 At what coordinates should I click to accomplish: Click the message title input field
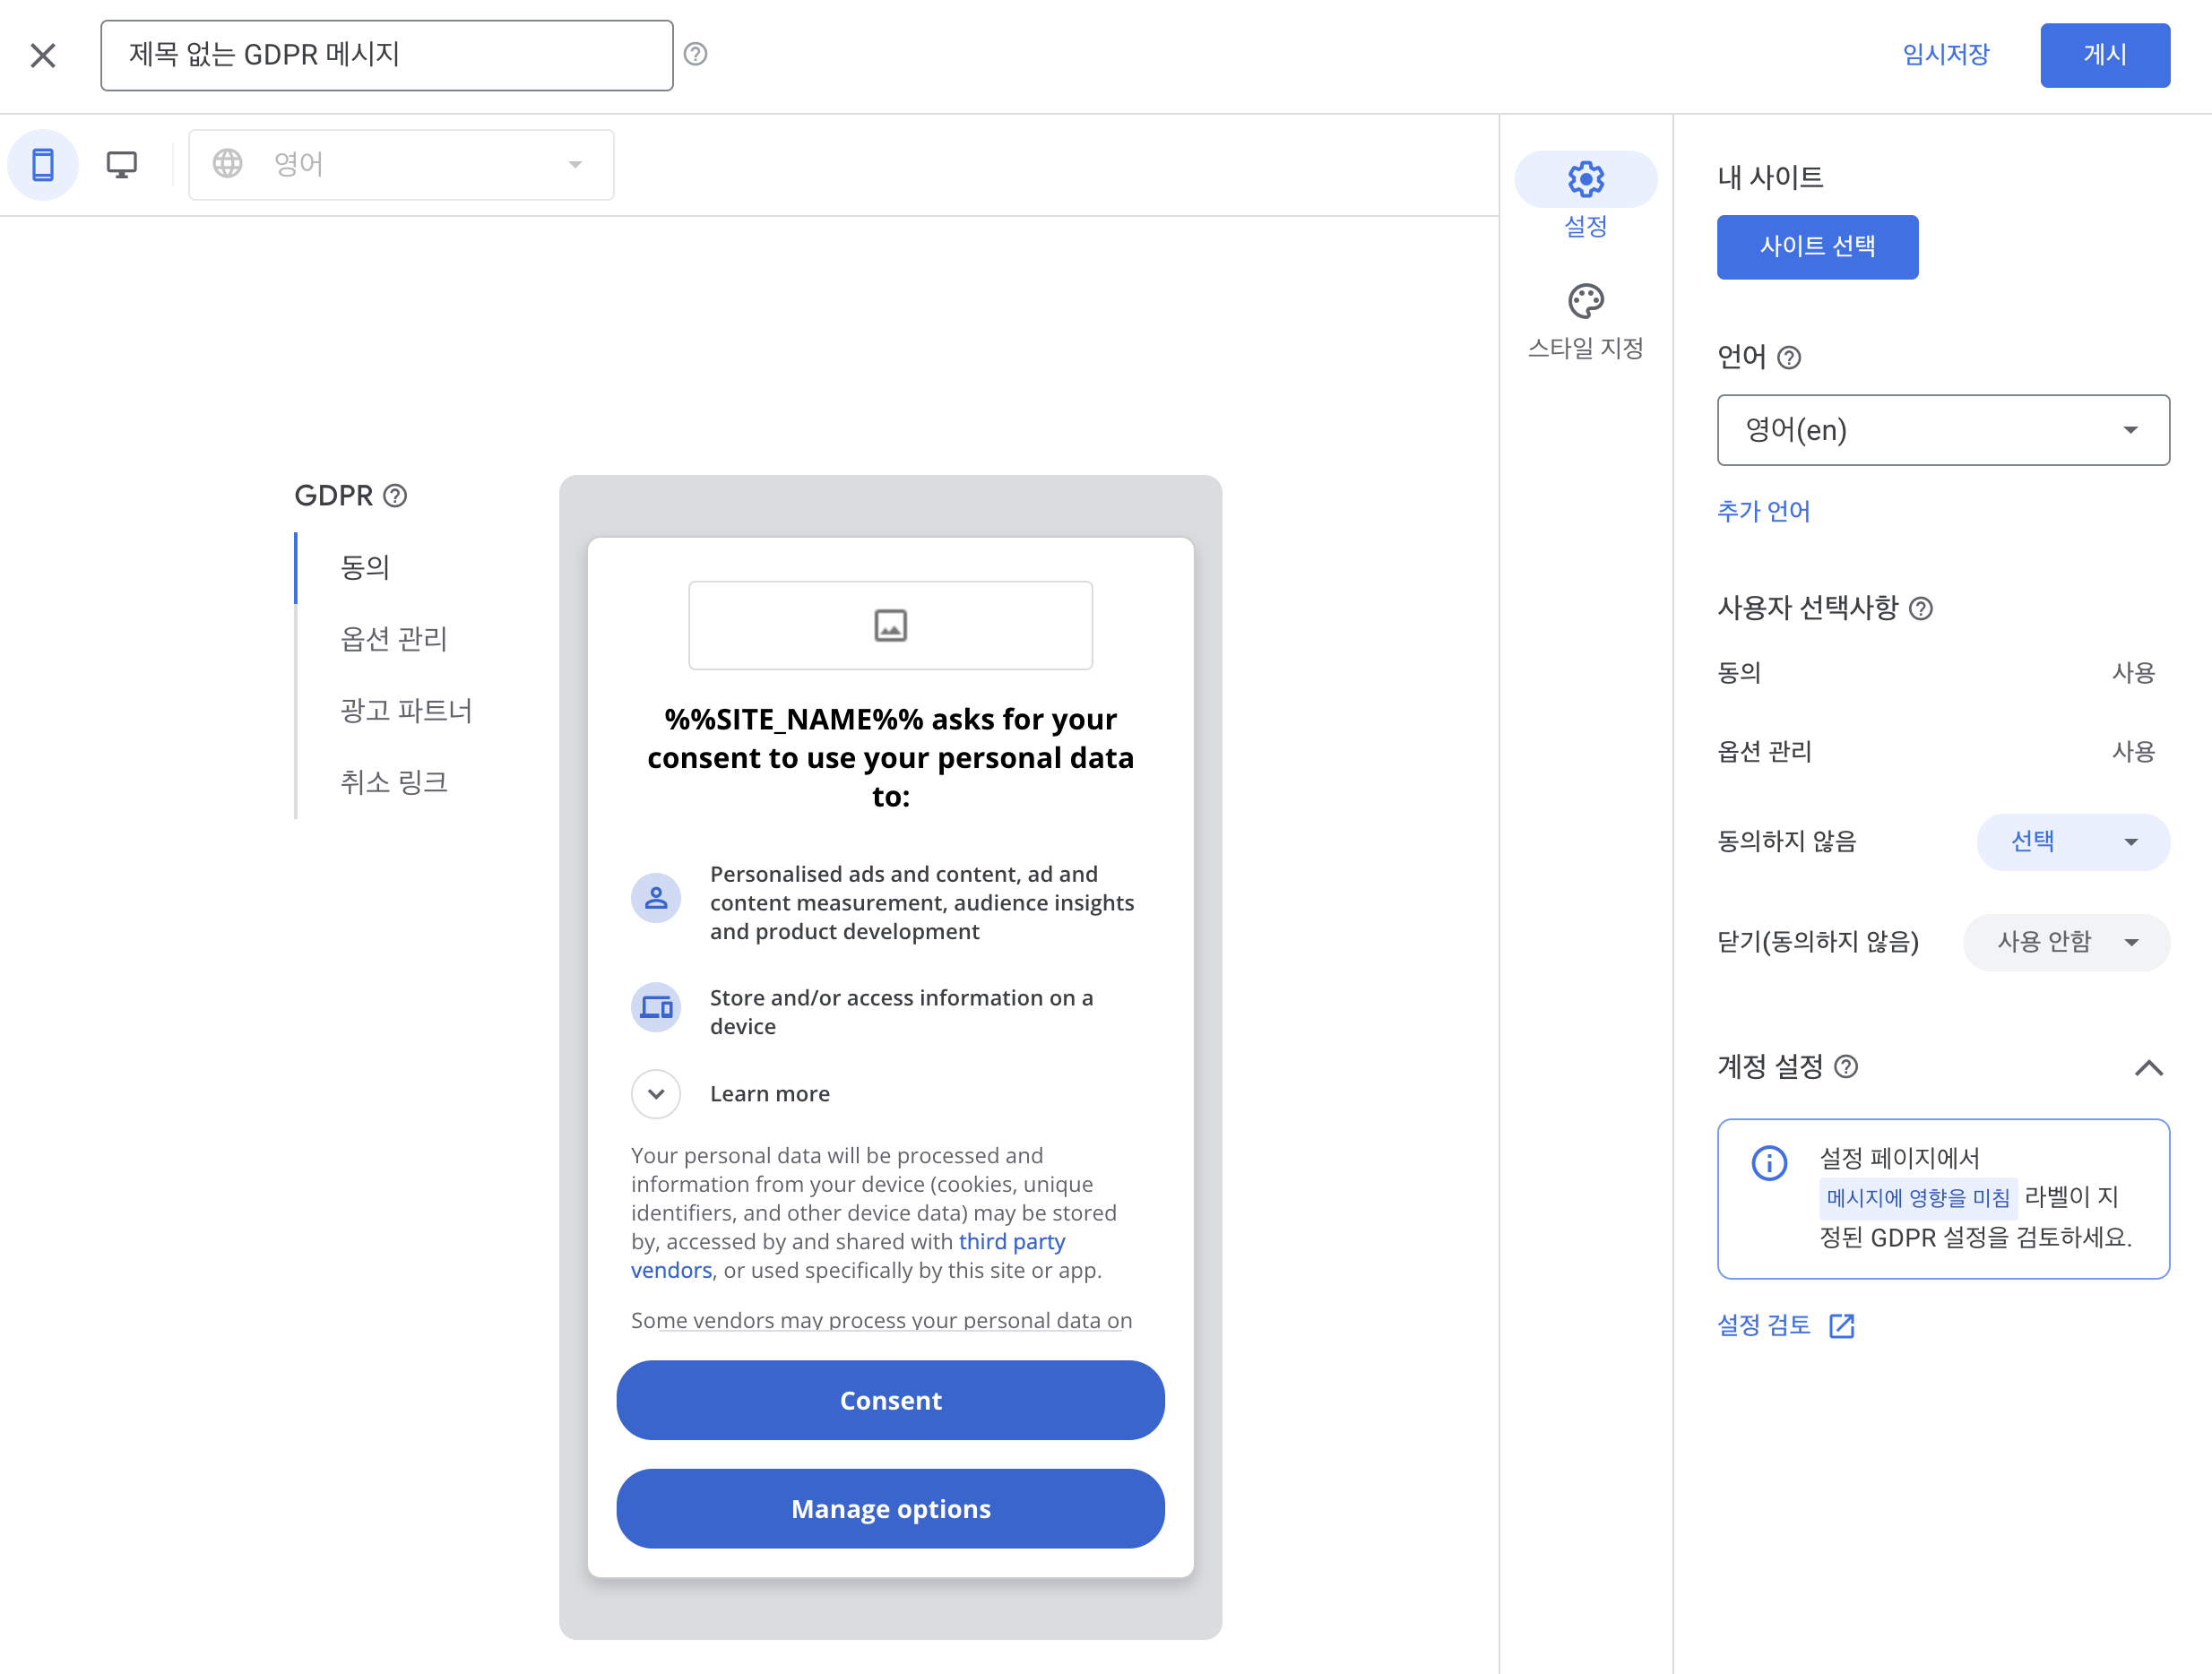click(386, 55)
